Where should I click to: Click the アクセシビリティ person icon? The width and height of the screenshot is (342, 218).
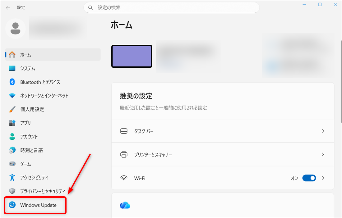tap(12, 177)
